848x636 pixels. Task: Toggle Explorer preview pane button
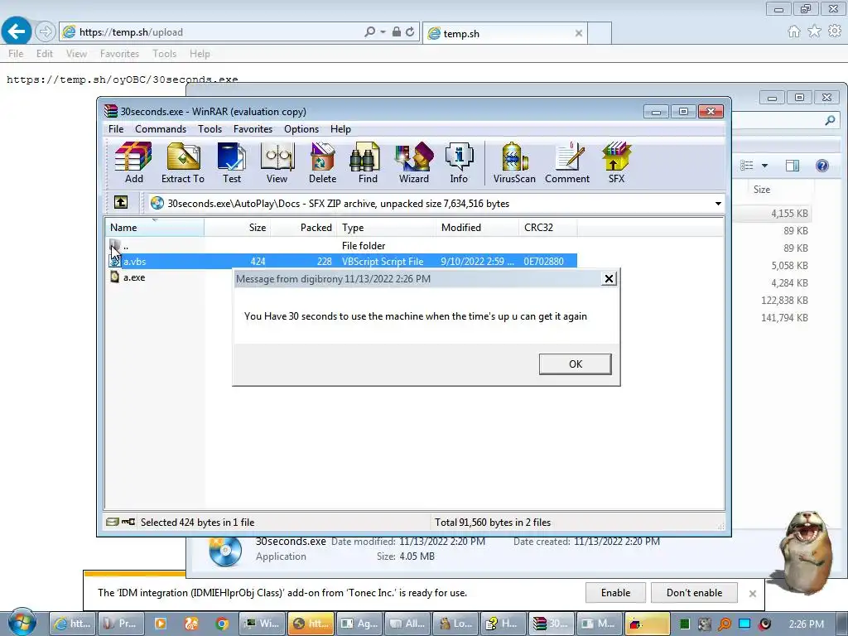click(793, 166)
